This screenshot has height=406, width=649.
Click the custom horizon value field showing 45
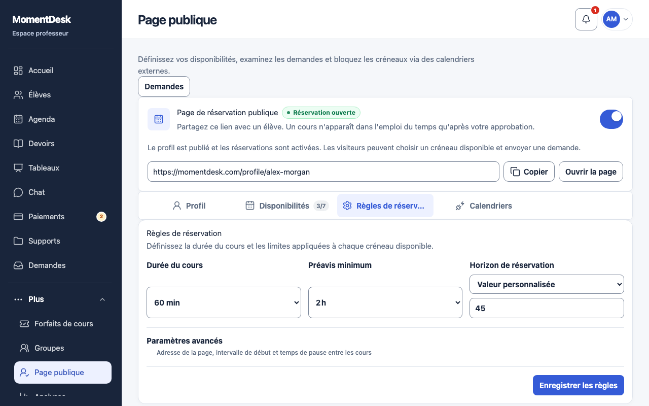pos(547,308)
